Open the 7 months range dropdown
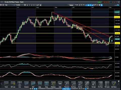Viewport: 121px width, 90px height. tap(19, 5)
